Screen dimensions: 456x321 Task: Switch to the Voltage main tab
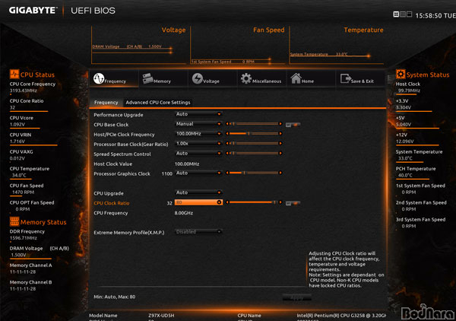[213, 78]
